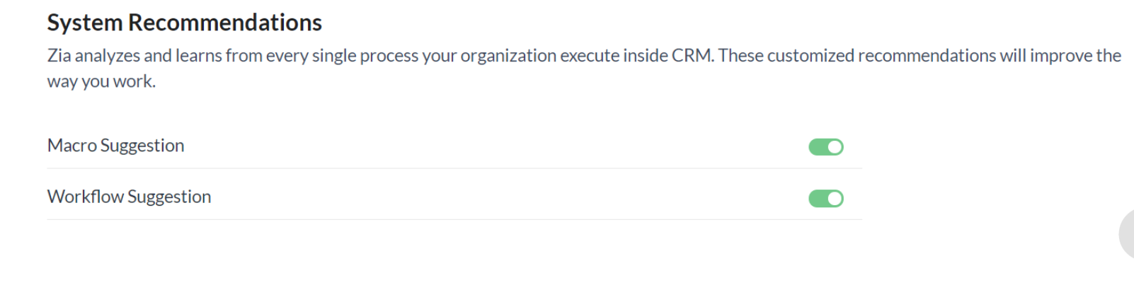This screenshot has width=1134, height=290.
Task: Click the word "CRM" in the description
Action: 692,56
